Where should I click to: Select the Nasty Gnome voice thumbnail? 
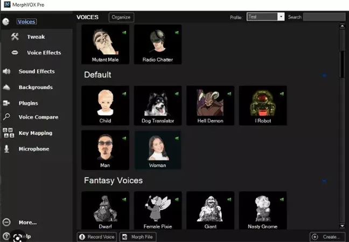[x=263, y=210]
